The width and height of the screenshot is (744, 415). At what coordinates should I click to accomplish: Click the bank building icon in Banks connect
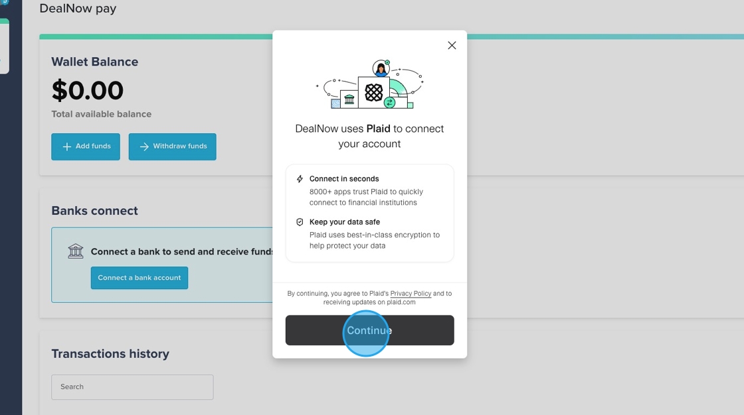76,251
